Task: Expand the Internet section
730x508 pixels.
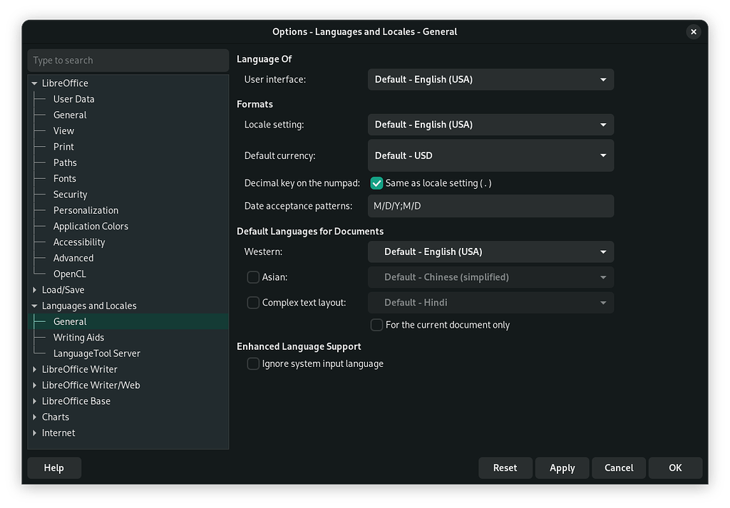Action: (x=35, y=432)
